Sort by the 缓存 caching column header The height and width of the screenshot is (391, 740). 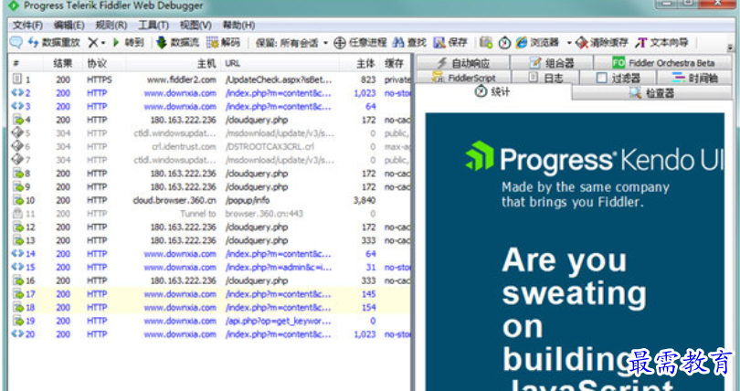394,64
